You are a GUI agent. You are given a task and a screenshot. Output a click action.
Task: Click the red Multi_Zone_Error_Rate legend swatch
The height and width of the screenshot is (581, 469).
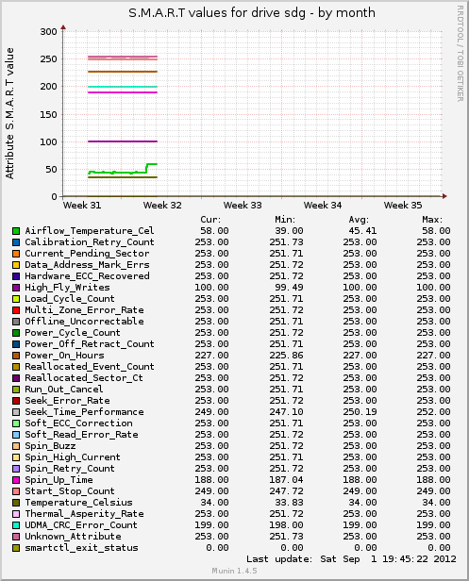[16, 310]
